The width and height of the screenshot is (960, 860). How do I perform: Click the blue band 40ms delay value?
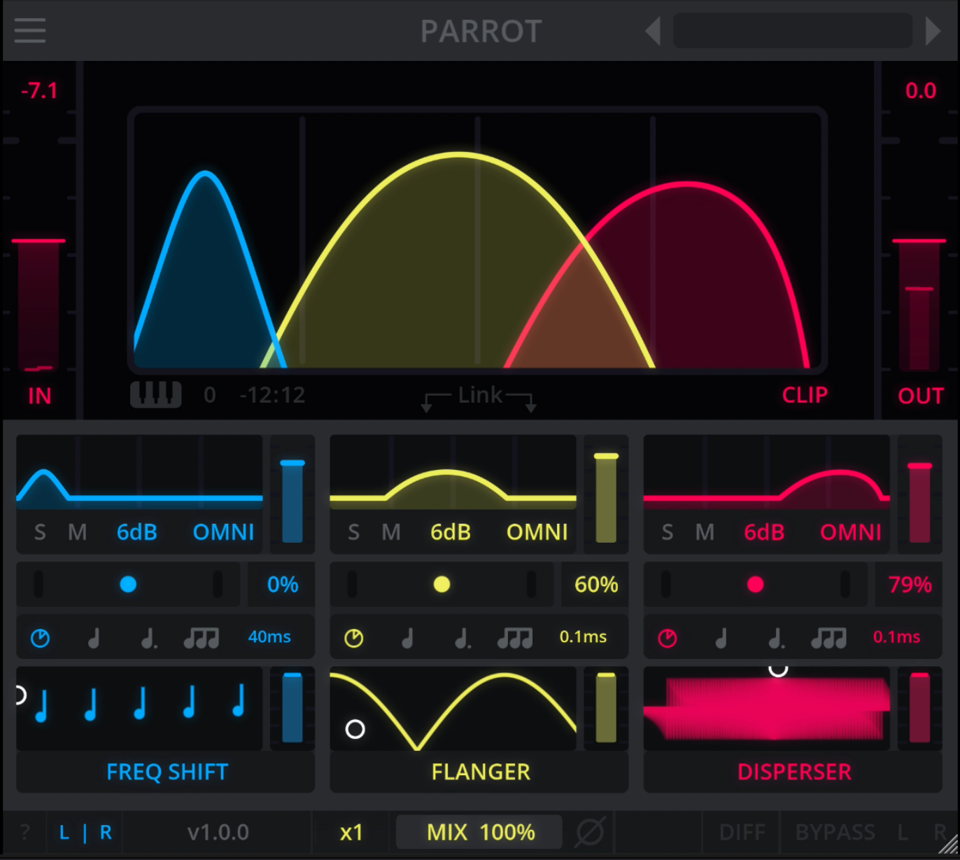point(269,637)
